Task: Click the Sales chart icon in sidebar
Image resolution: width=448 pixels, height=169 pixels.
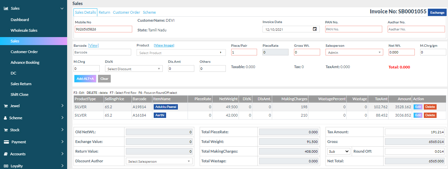Action: point(6,8)
